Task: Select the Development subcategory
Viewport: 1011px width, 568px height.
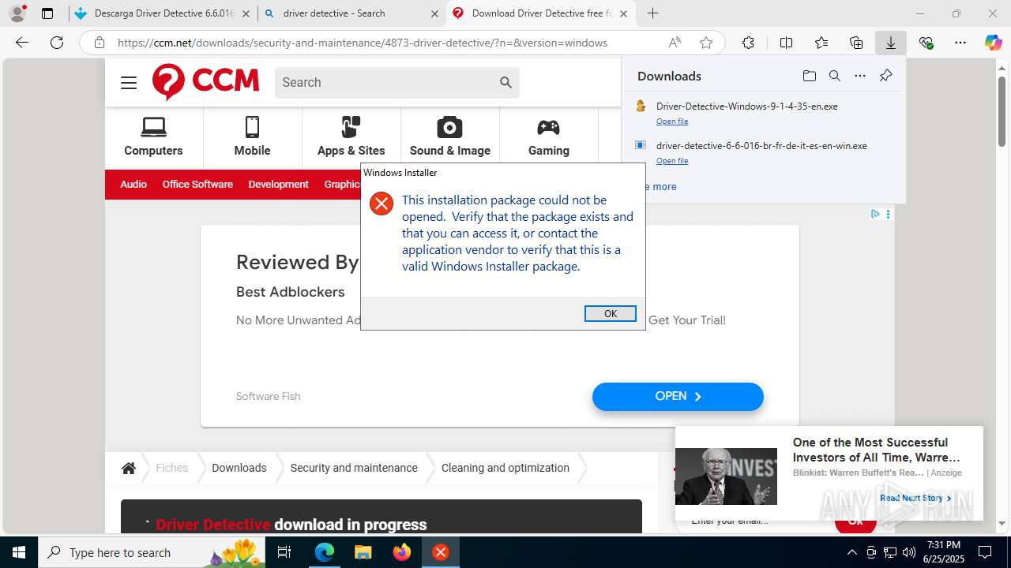Action: click(x=278, y=184)
